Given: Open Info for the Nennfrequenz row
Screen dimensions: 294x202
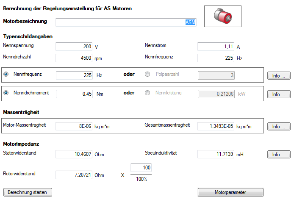Looking at the screenshot, I should pyautogui.click(x=278, y=76).
